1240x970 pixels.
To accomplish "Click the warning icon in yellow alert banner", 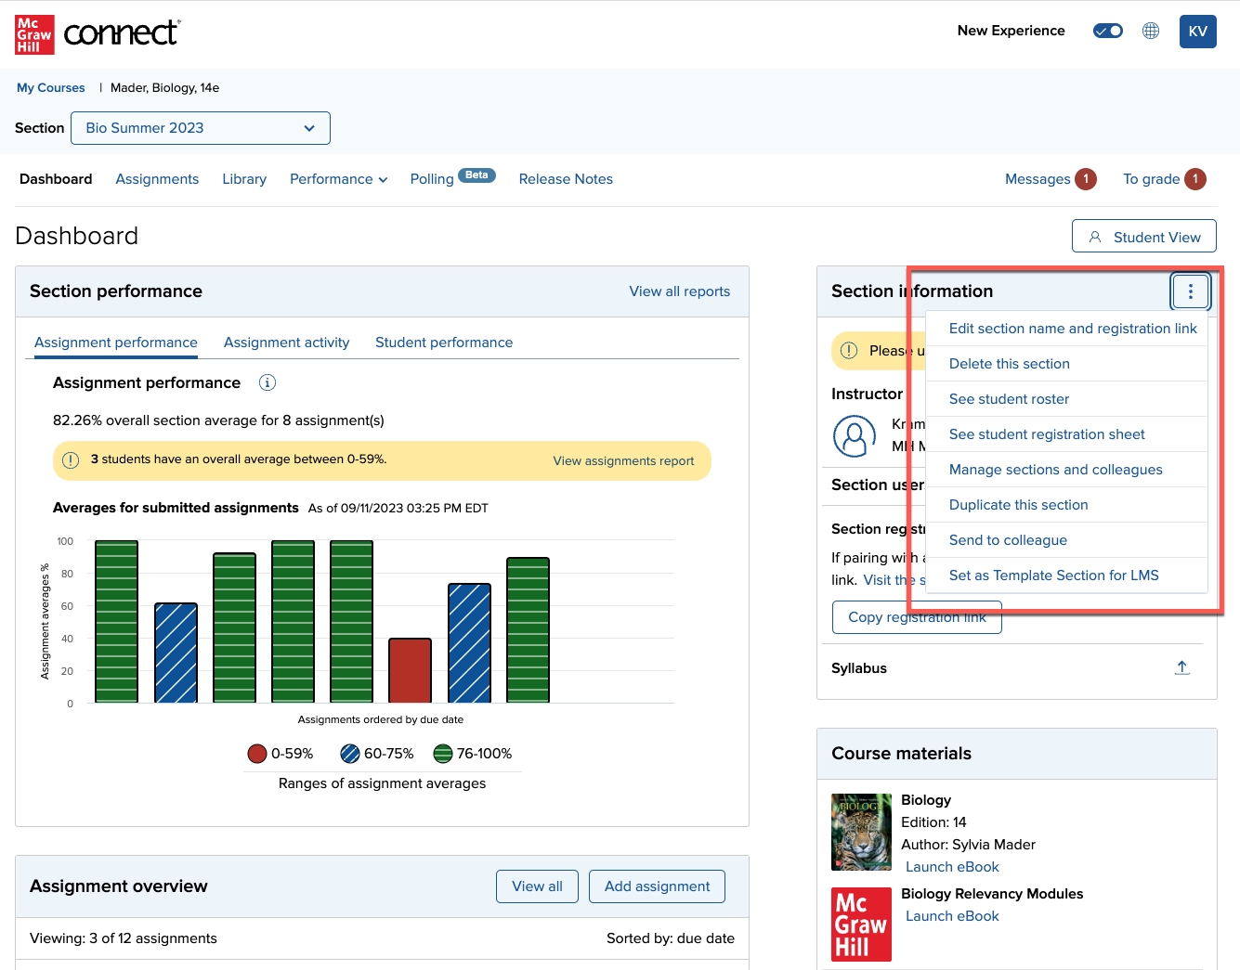I will coord(71,459).
